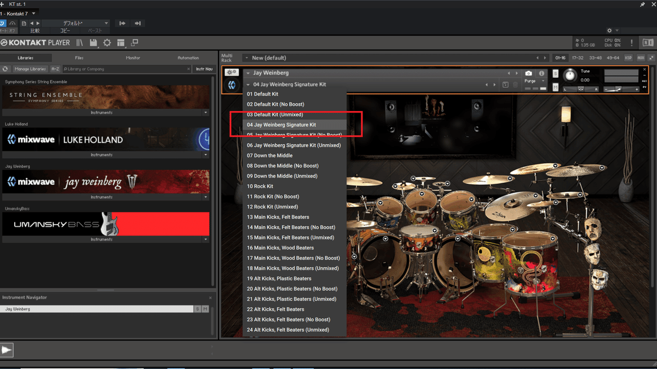
Task: Solo the Jay Weinberg instrument with the S toggle
Action: tap(555, 74)
